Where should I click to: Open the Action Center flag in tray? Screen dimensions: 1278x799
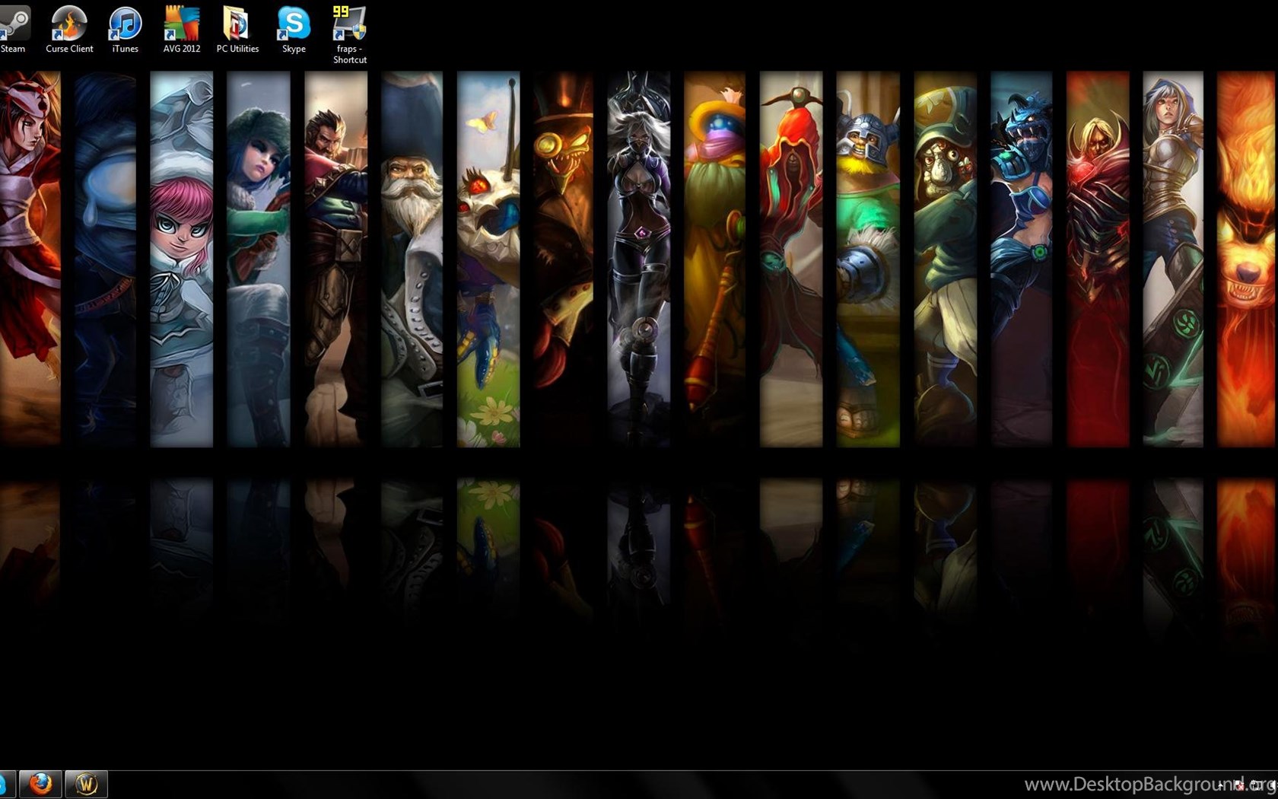(x=1239, y=785)
